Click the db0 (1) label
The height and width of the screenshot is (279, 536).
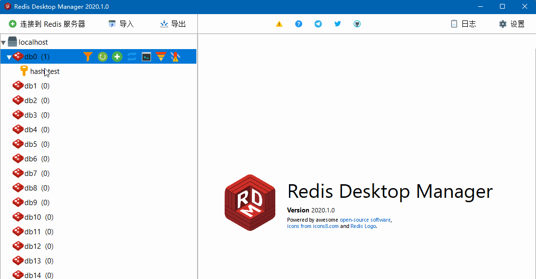(x=37, y=57)
